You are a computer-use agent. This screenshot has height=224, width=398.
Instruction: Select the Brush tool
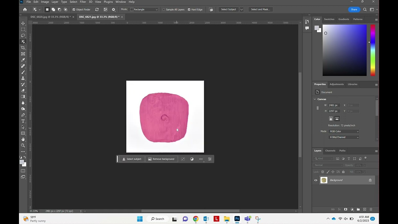[x=23, y=72]
